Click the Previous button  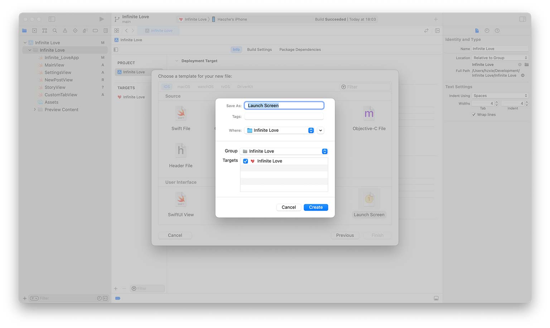(345, 235)
